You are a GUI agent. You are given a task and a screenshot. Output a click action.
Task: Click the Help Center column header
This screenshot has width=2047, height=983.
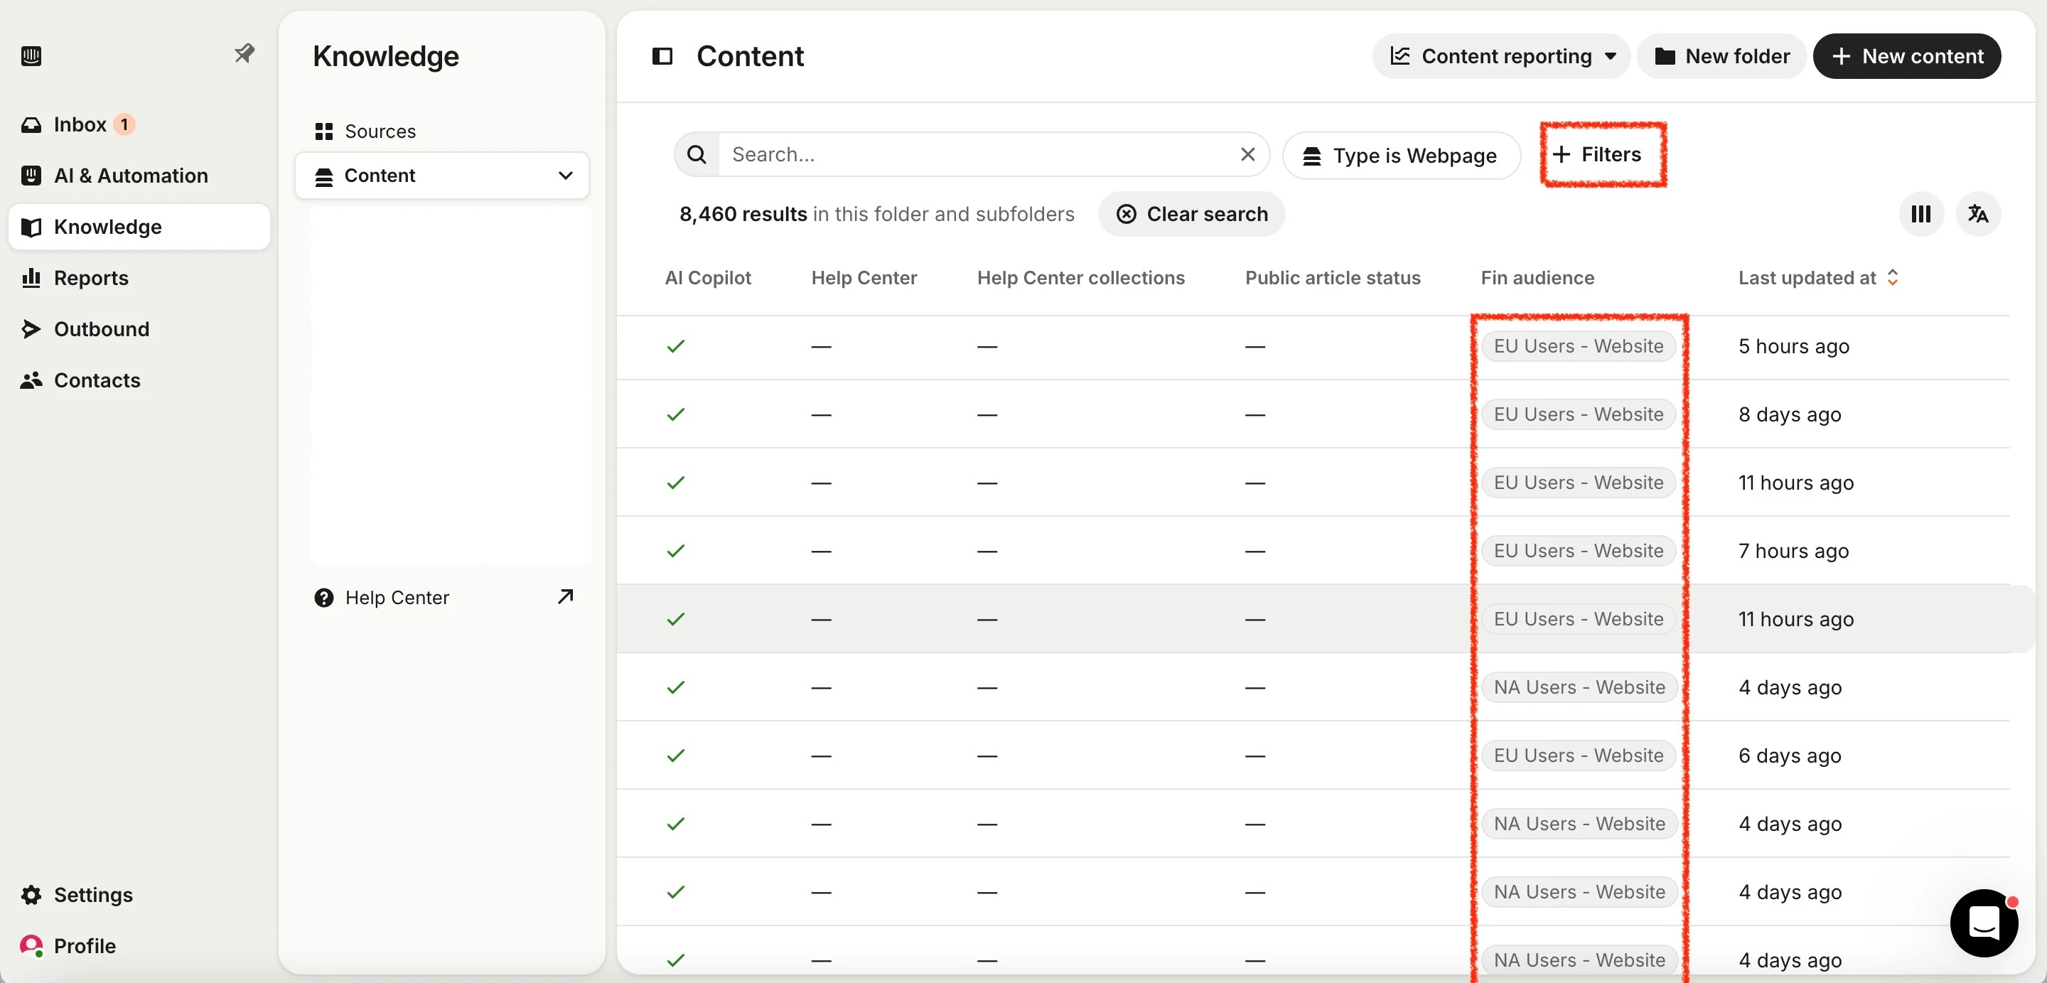(x=864, y=278)
